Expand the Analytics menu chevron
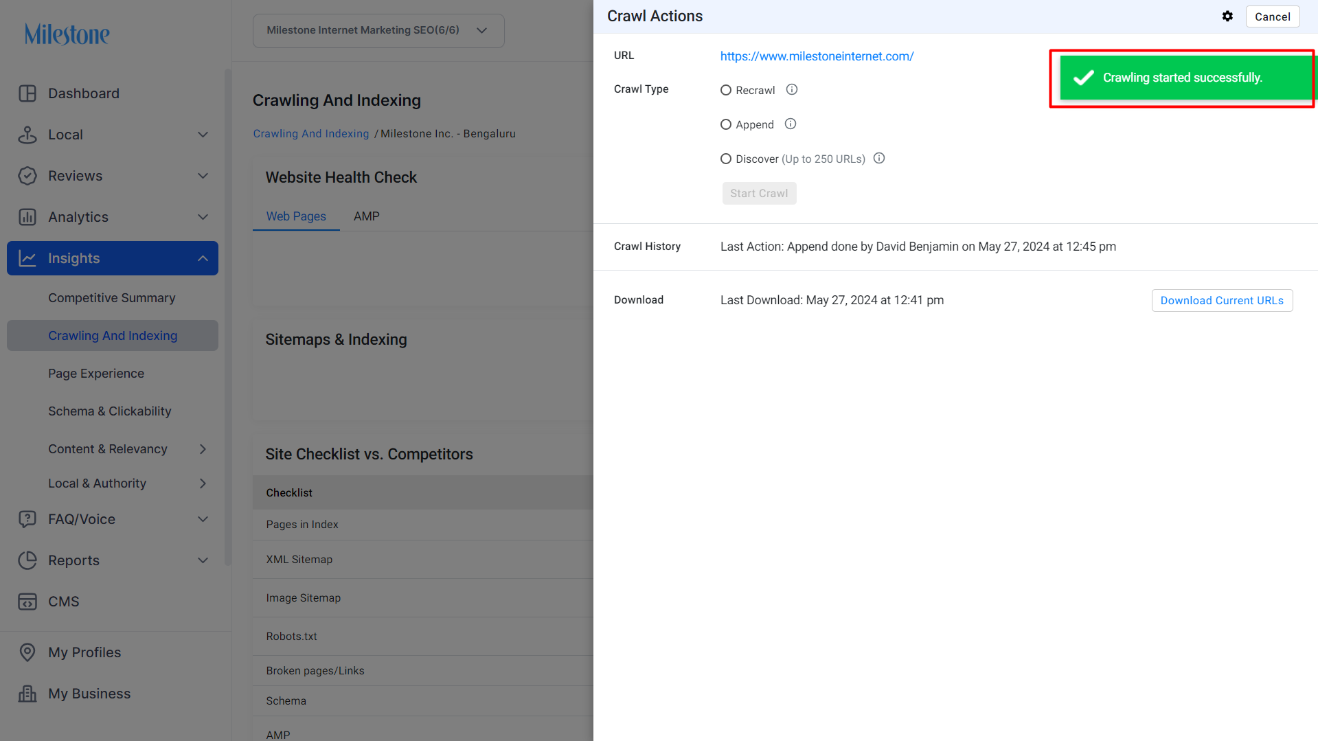1318x741 pixels. tap(203, 217)
